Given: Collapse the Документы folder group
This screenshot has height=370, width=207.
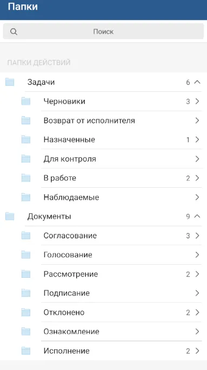Looking at the screenshot, I should coord(197,216).
